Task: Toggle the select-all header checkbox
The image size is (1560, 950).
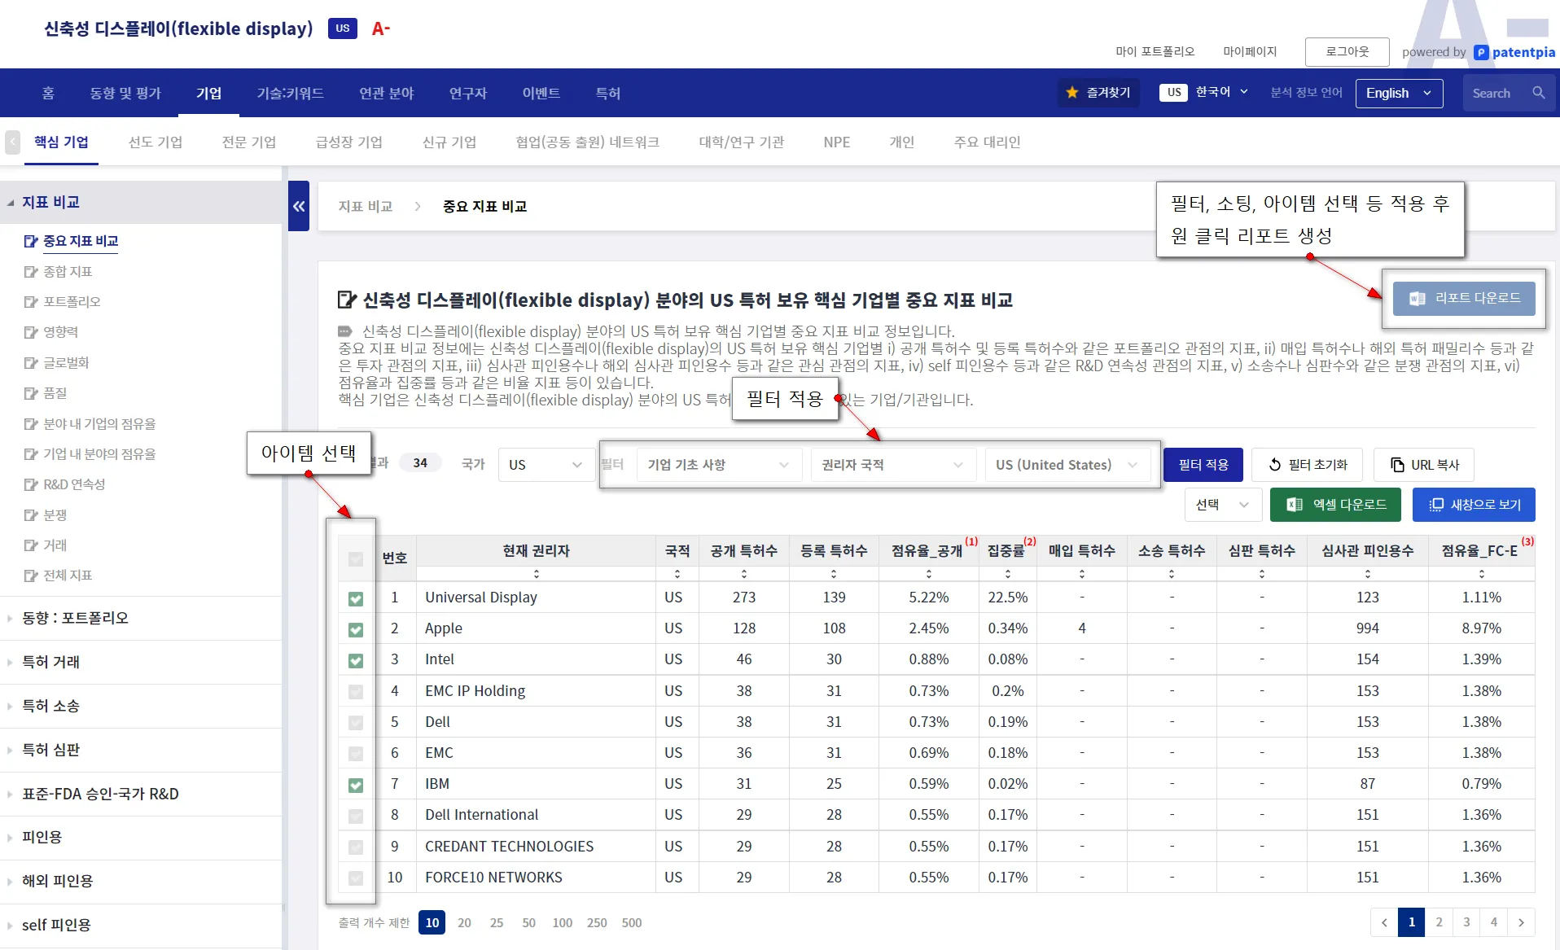Action: point(356,559)
